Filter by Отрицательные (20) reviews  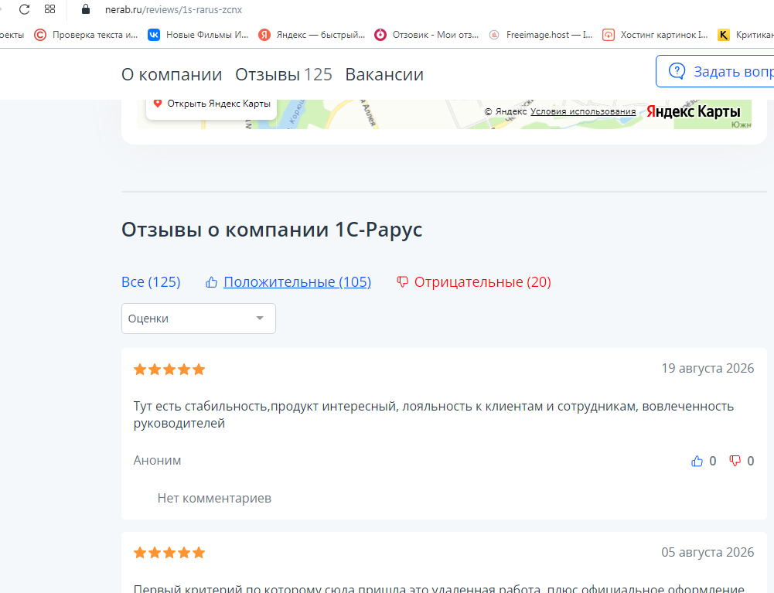pos(482,282)
